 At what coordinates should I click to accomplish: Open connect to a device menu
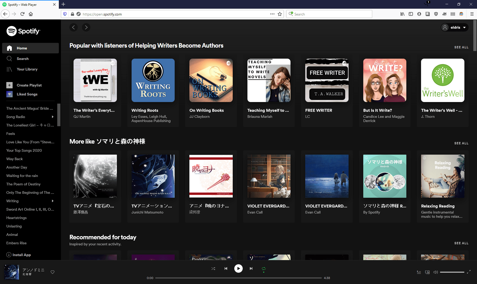tap(427, 272)
